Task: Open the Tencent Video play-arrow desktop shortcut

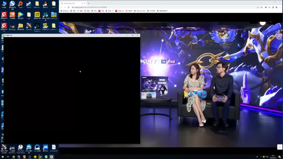Action: (x=21, y=15)
